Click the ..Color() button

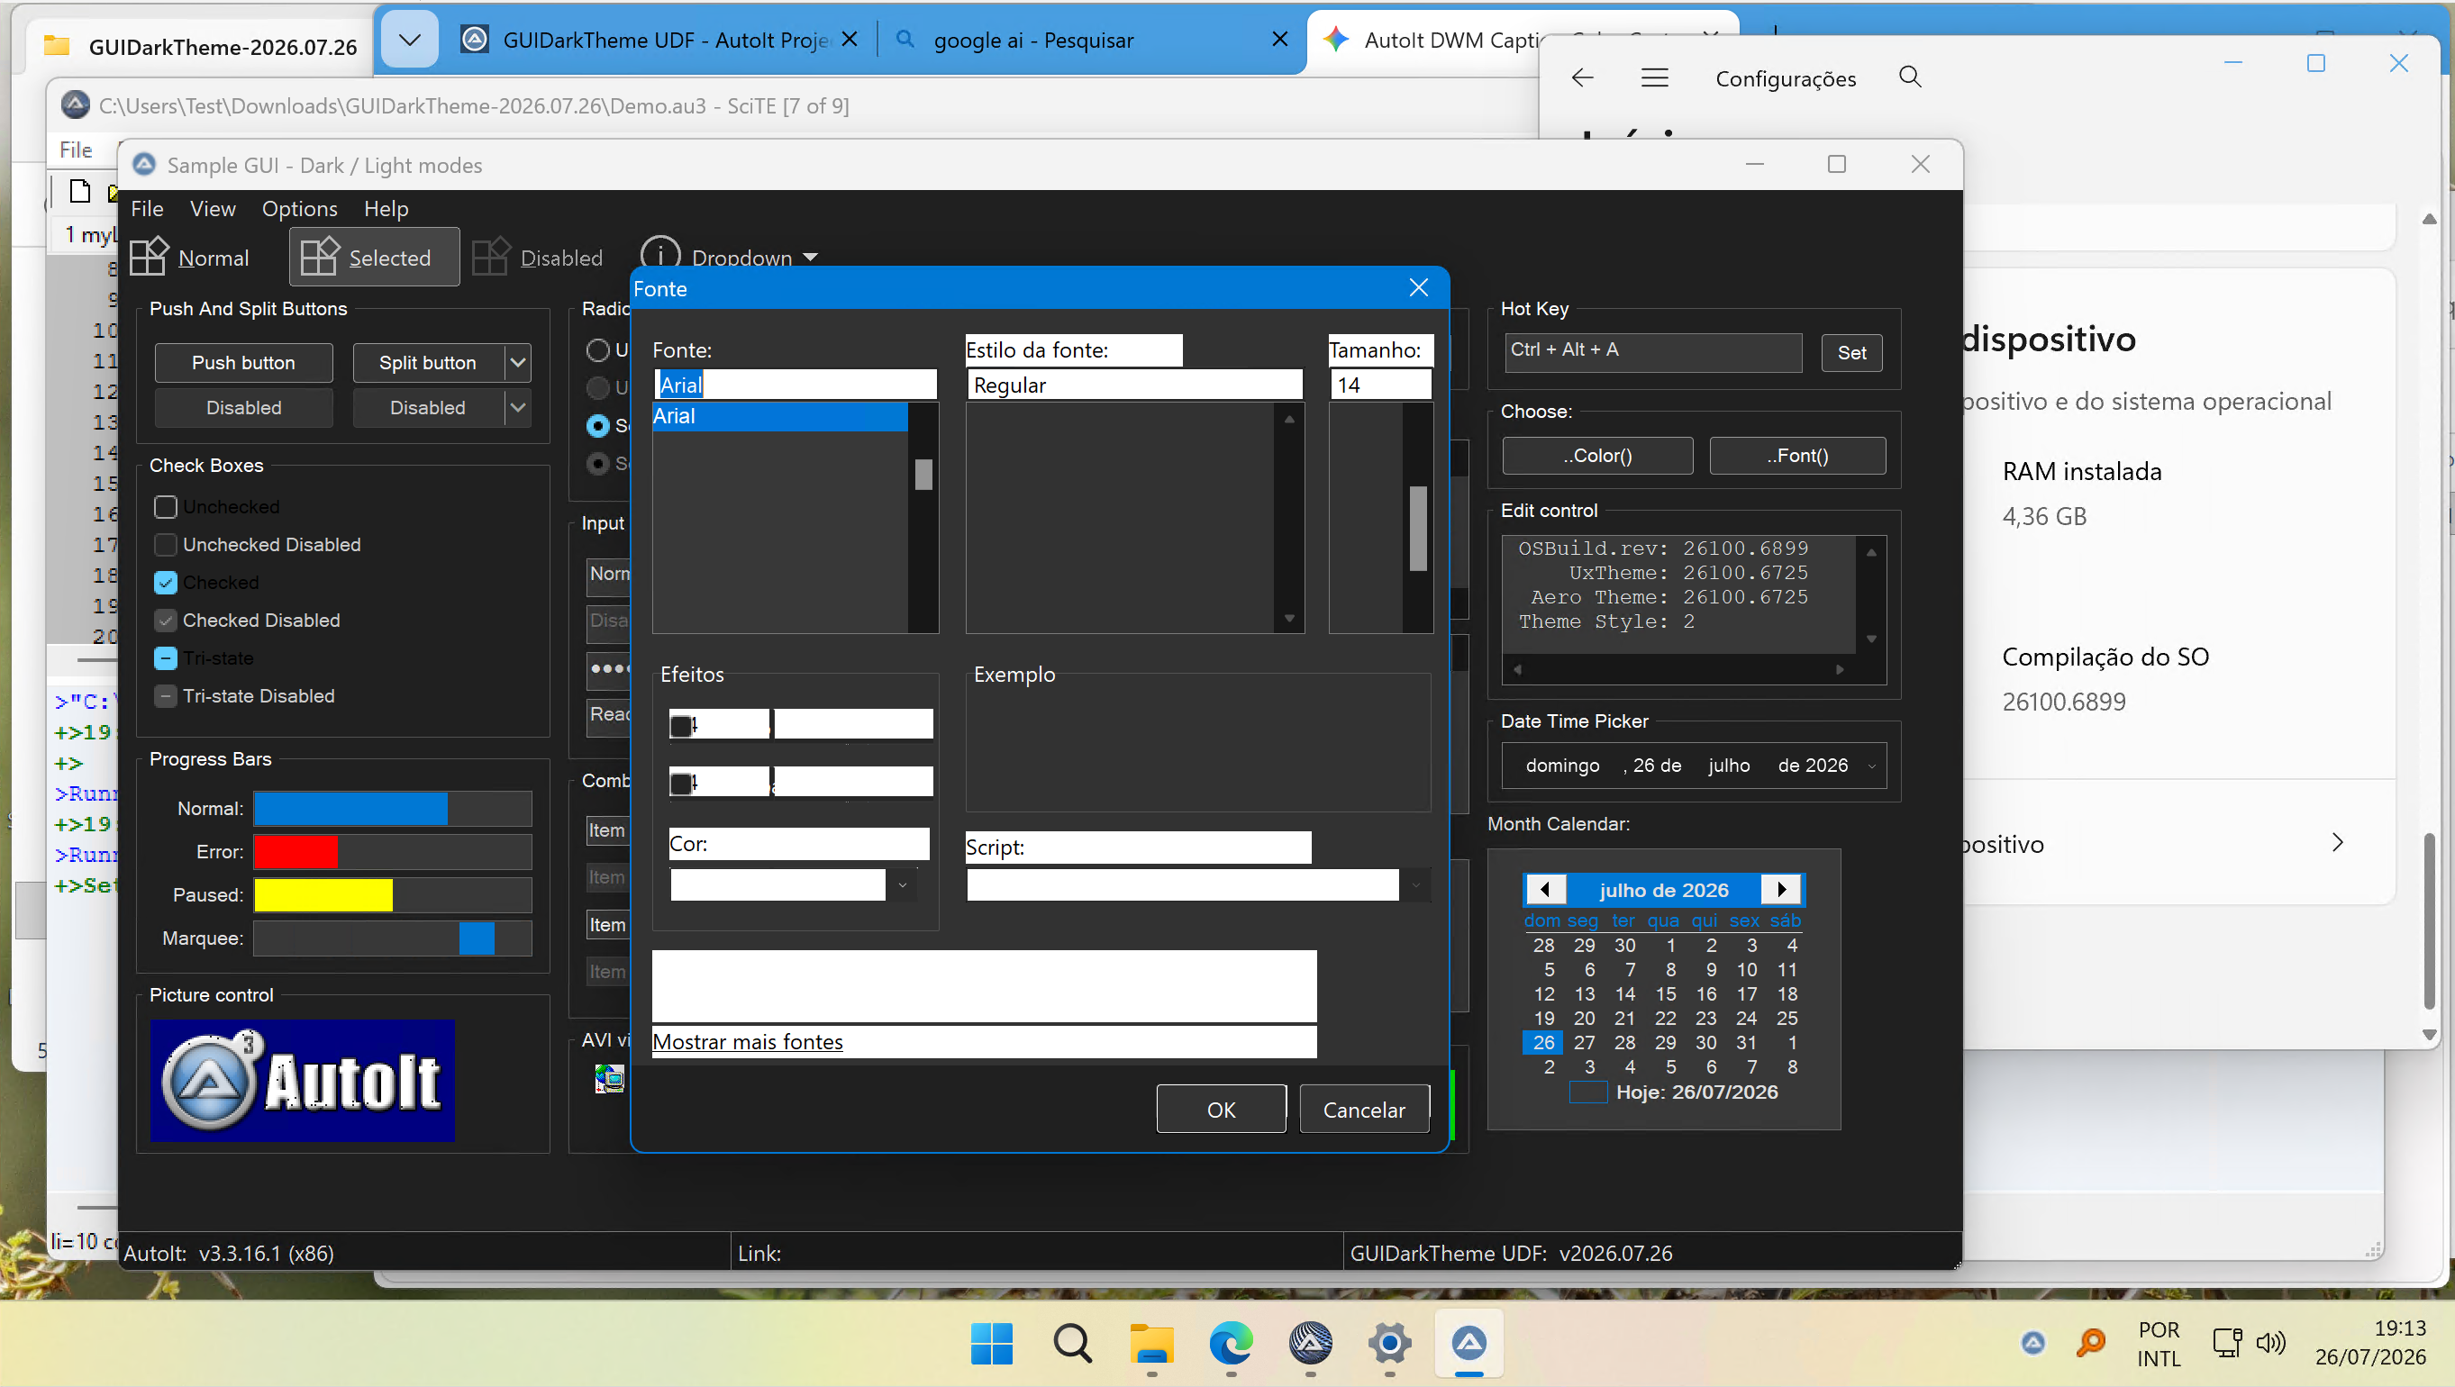[1597, 456]
